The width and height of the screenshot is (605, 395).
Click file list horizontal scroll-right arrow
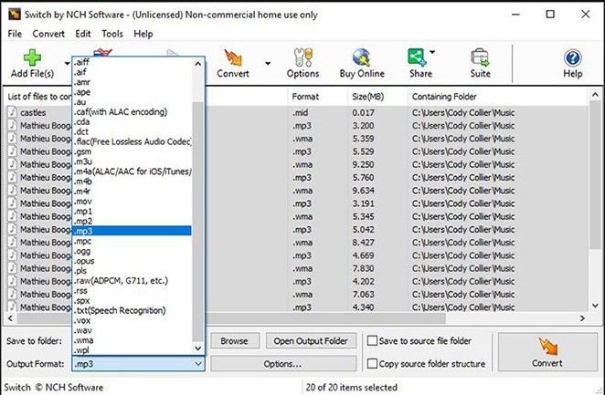click(x=583, y=318)
